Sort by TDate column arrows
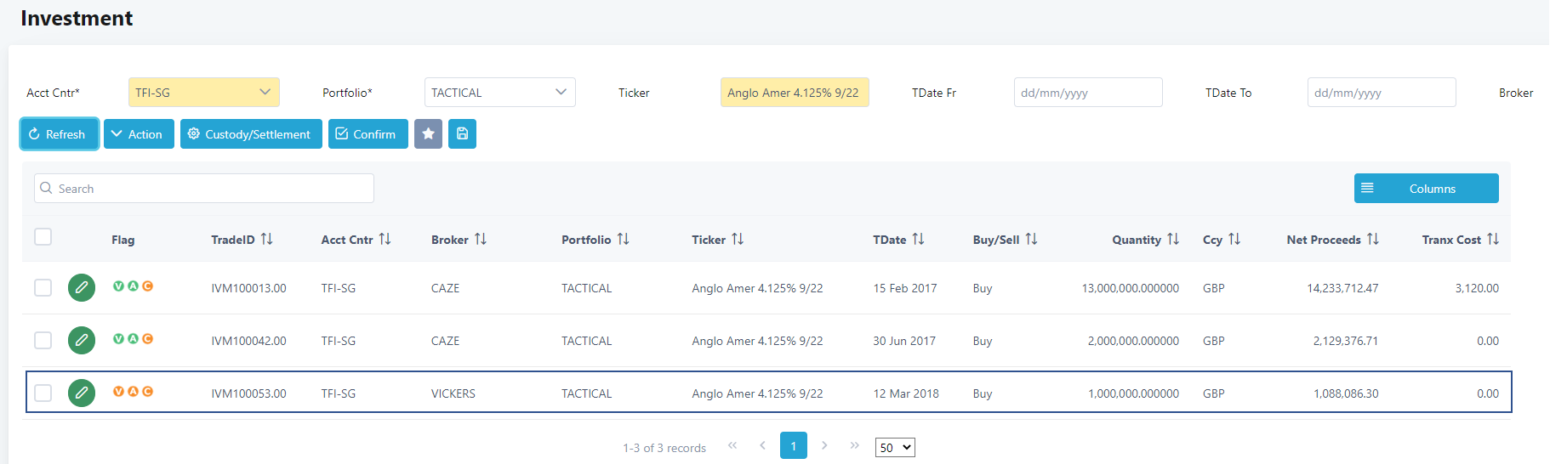The image size is (1550, 464). (918, 240)
